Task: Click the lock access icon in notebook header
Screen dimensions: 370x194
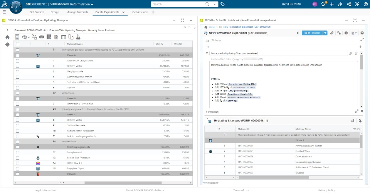Action: coord(339,33)
